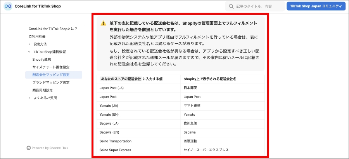The image size is (349, 159).
Task: Click the yellow warning triangle icon
Action: click(x=103, y=23)
